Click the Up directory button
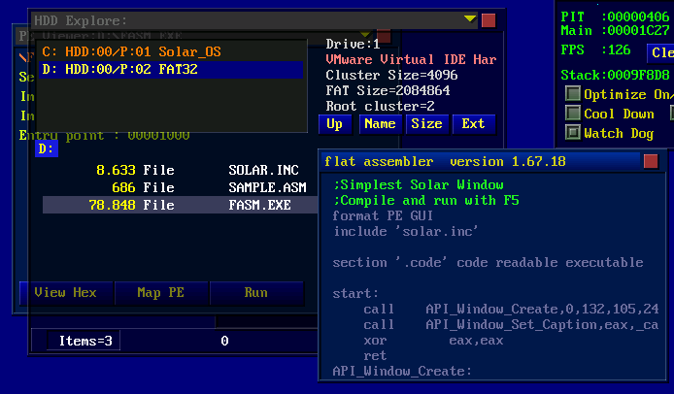 point(334,124)
